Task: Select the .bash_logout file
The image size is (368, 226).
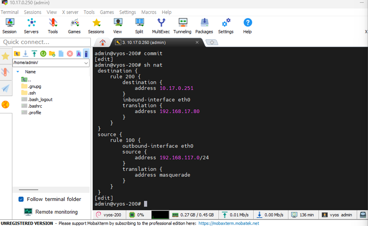Action: pos(37,99)
